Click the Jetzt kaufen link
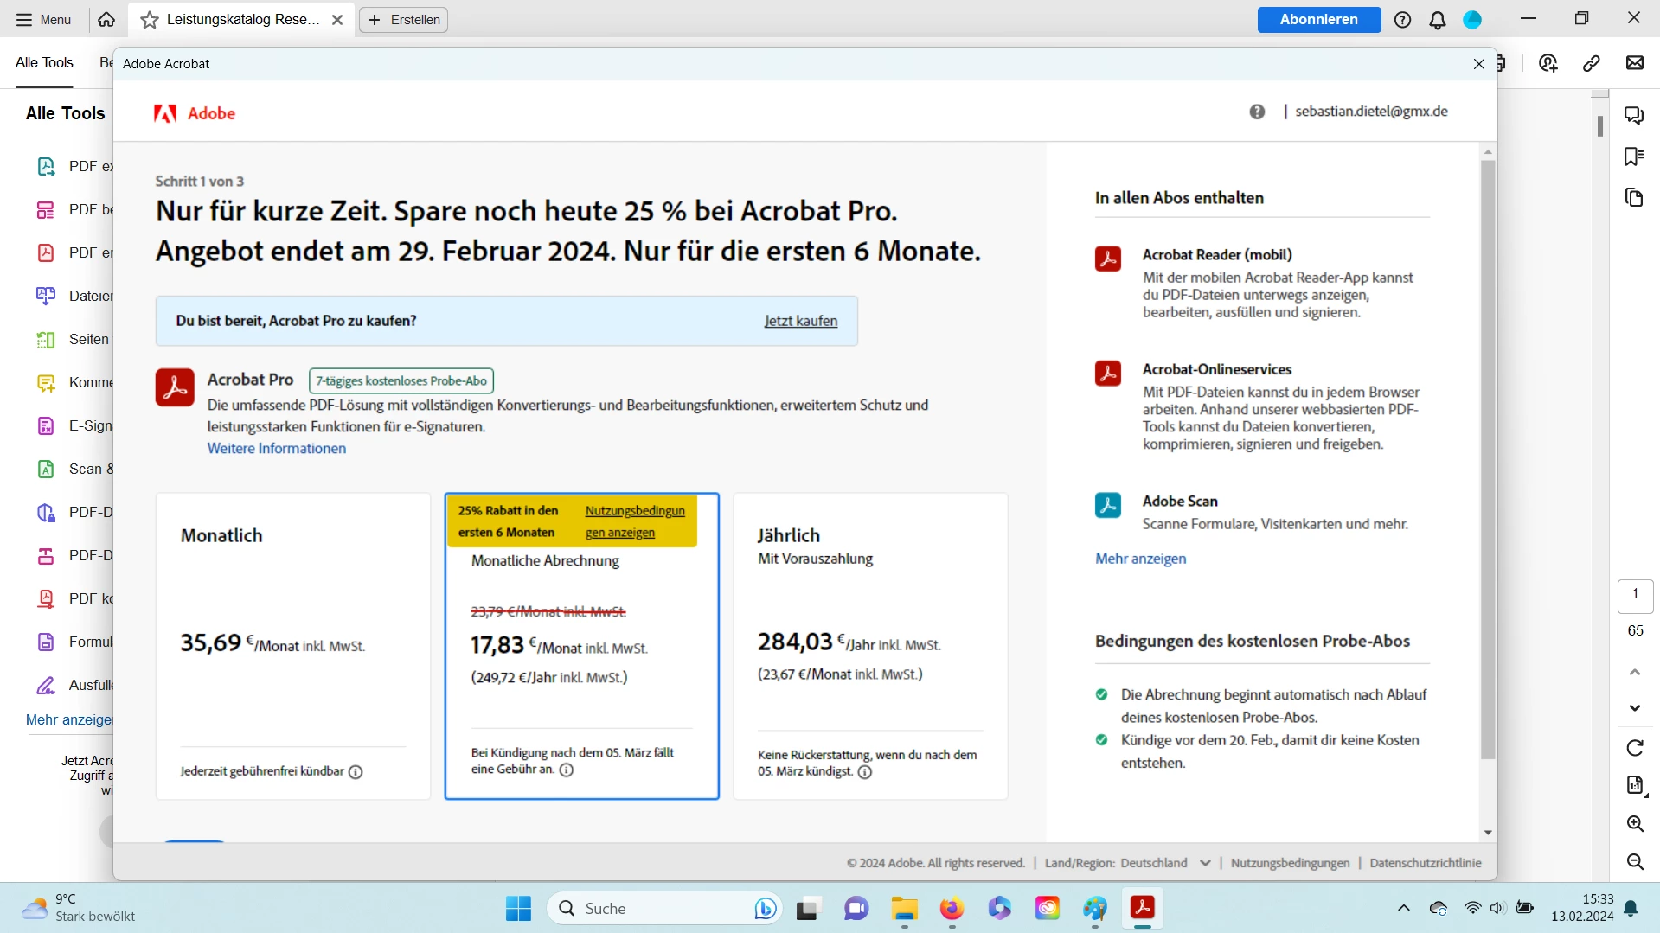The height and width of the screenshot is (933, 1660). 800,321
